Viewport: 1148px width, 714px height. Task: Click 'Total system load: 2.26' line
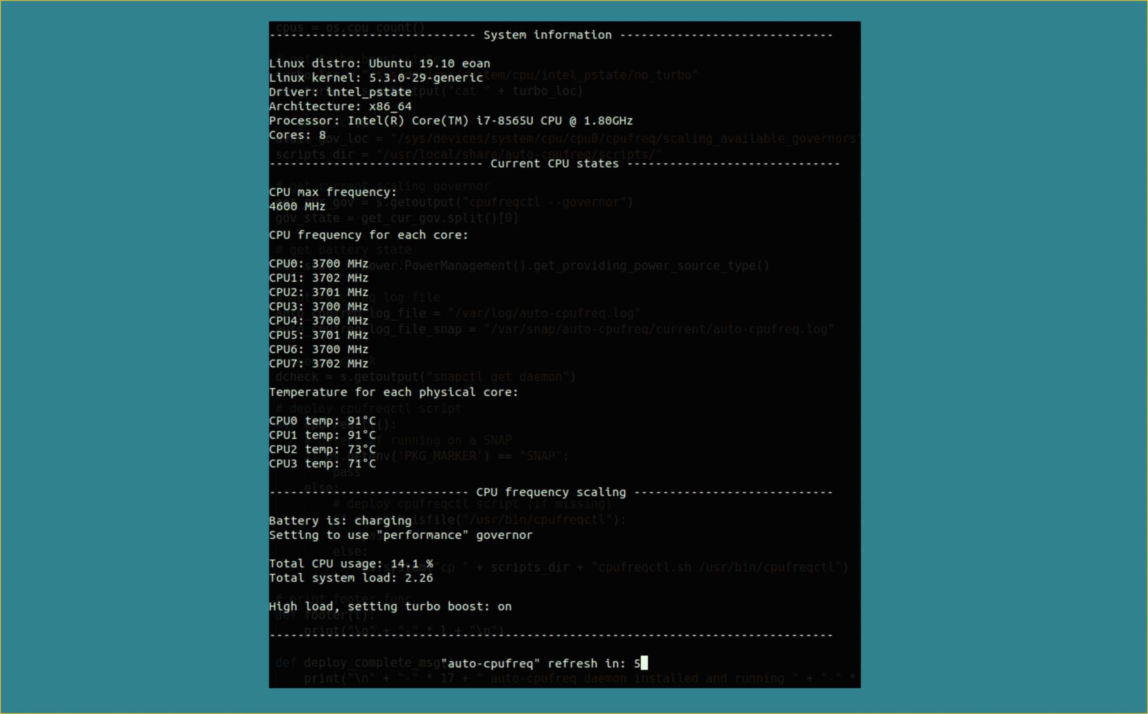351,578
